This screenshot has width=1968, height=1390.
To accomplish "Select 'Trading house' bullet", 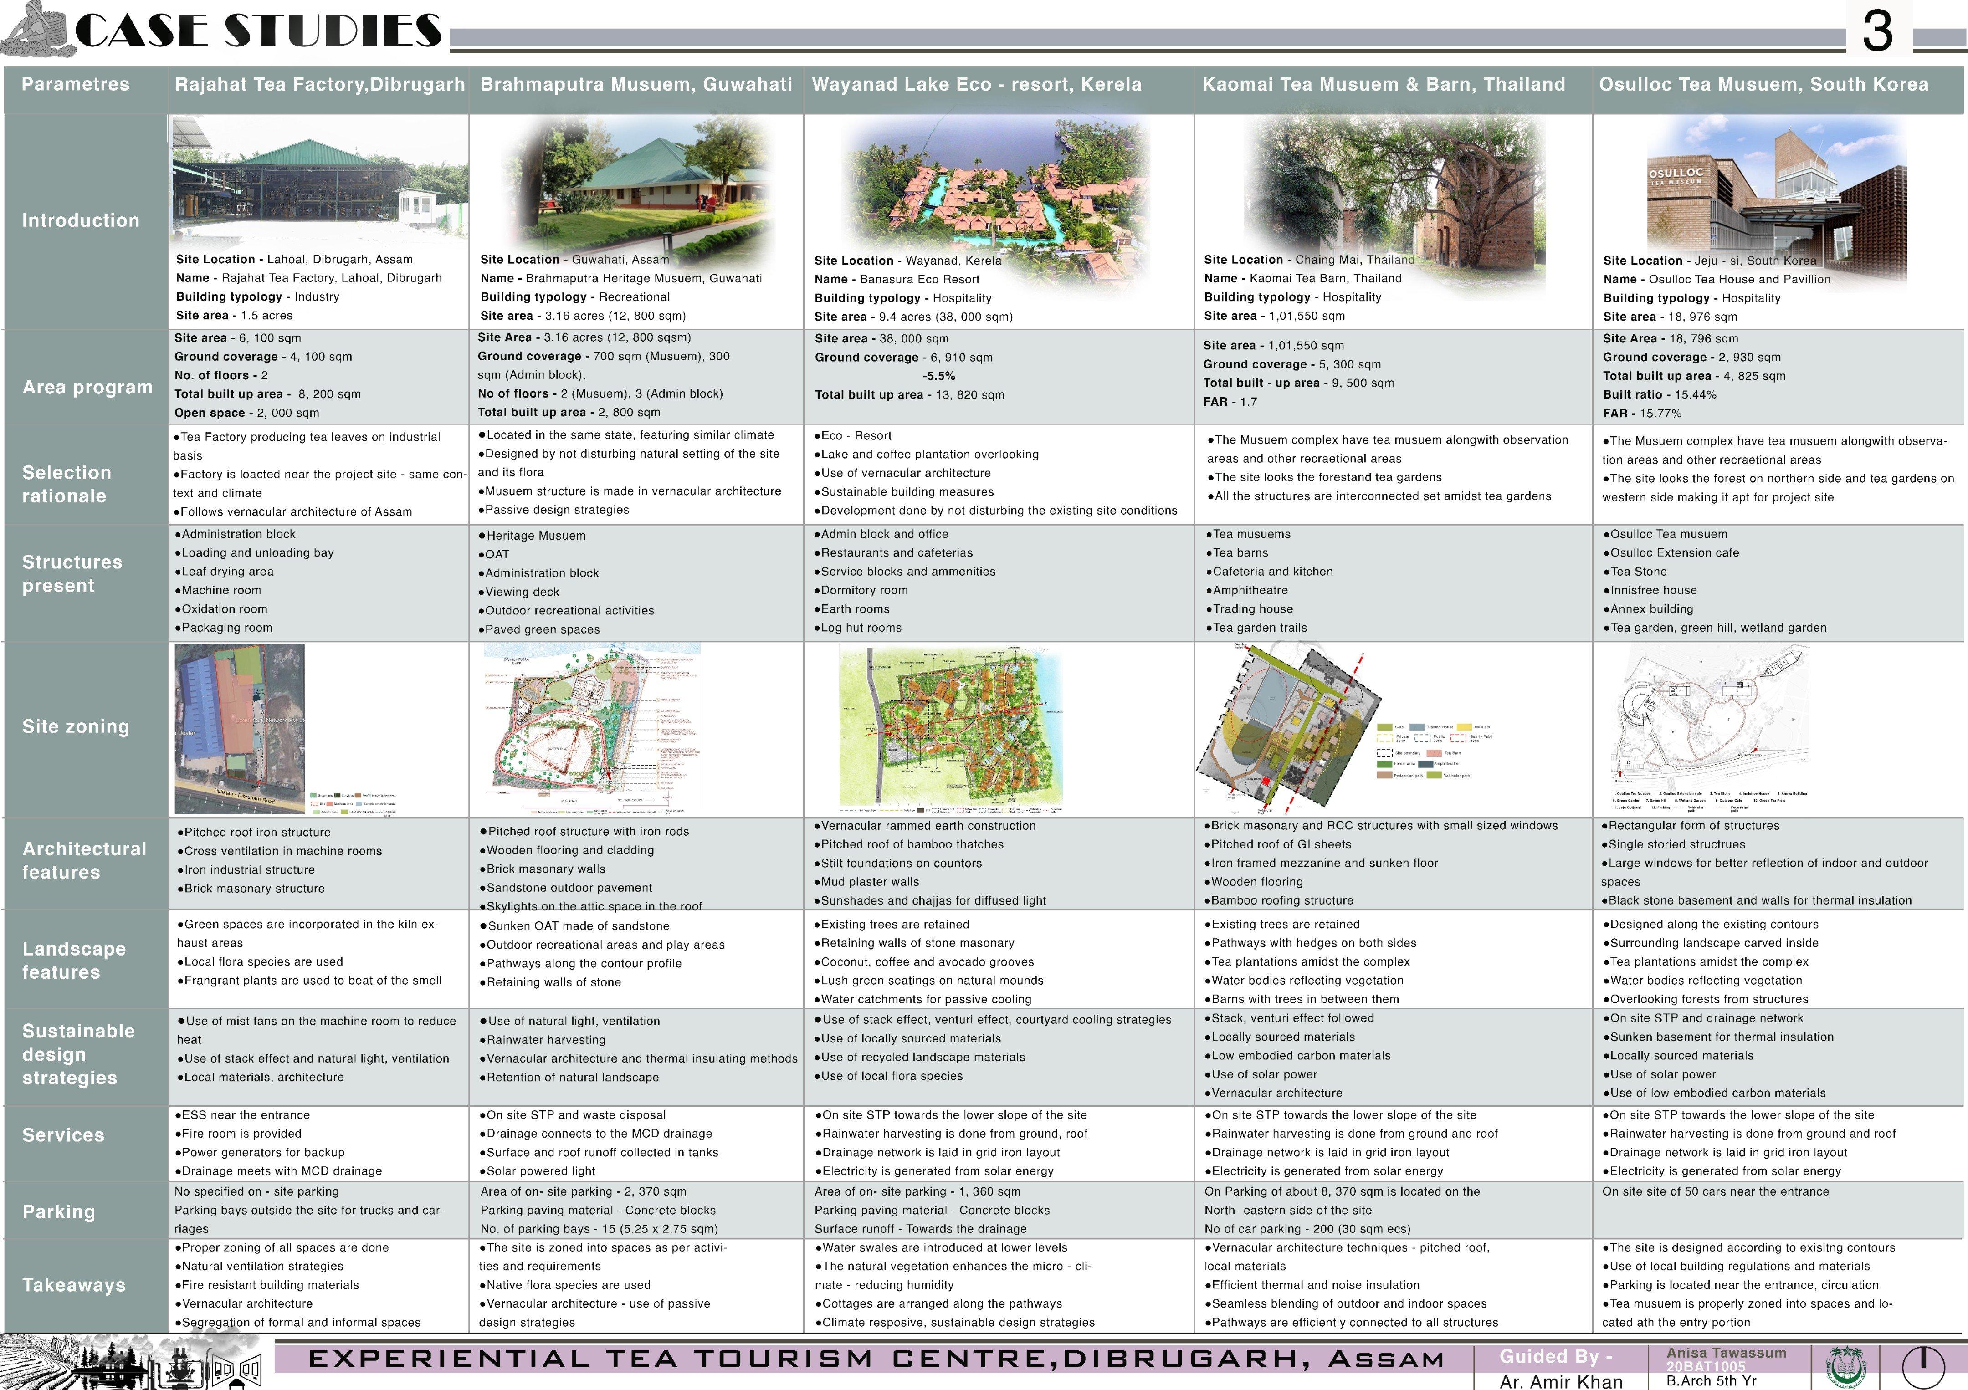I will point(1250,608).
